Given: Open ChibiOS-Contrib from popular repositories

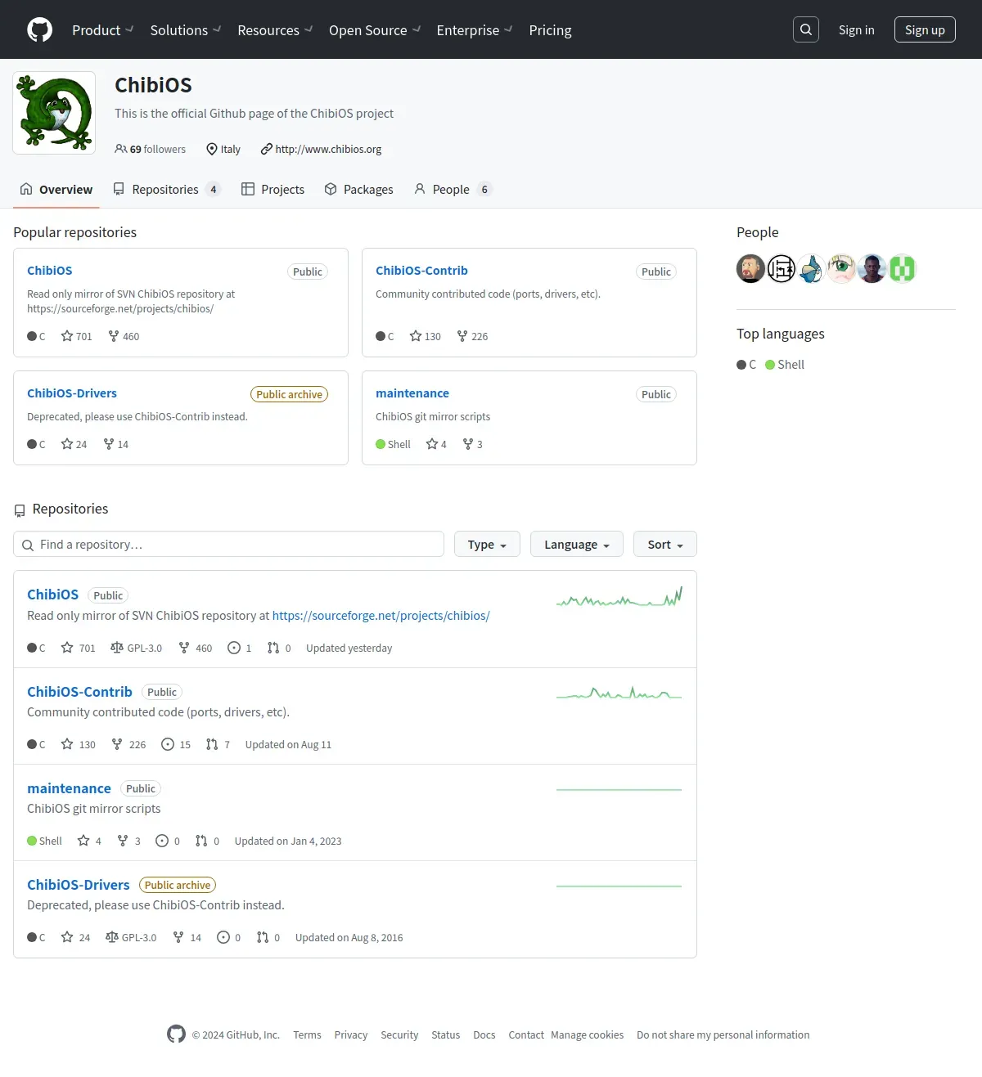Looking at the screenshot, I should (421, 270).
